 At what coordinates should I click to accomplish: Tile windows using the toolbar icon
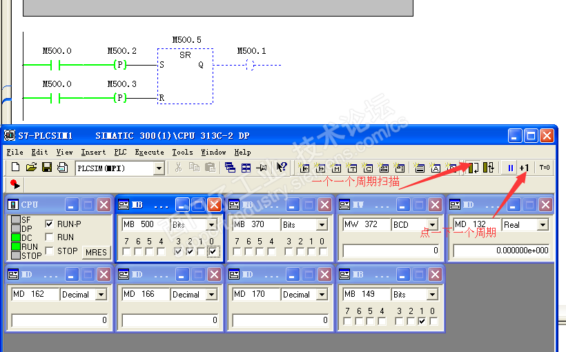point(246,168)
